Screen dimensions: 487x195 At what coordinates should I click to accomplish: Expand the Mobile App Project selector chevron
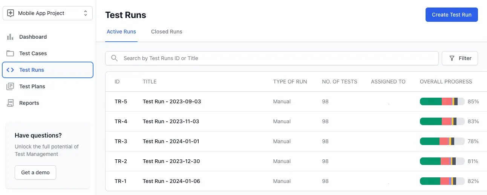point(86,13)
